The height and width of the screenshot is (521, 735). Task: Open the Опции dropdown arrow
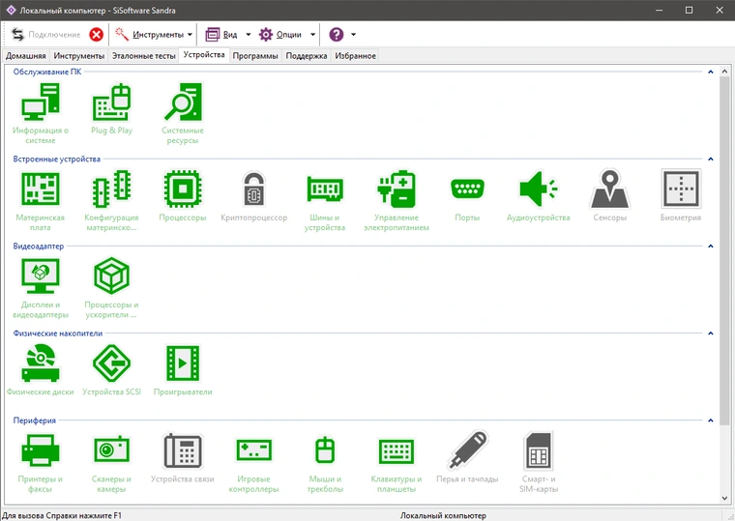point(312,34)
